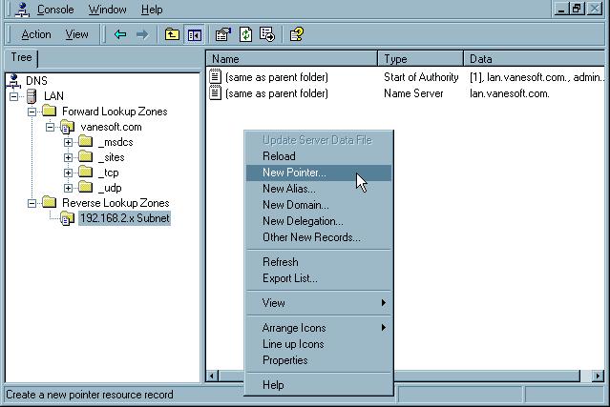This screenshot has width=610, height=407.
Task: Expand the _msdcs tree node
Action: point(69,142)
